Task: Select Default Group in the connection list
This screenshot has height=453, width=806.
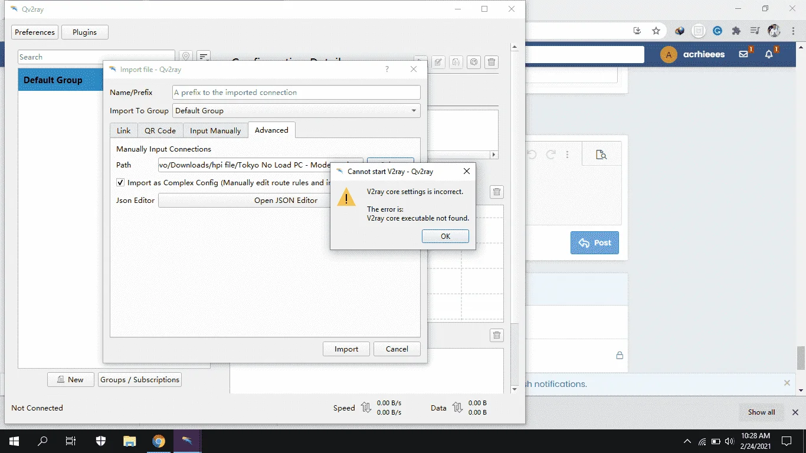Action: pos(61,80)
